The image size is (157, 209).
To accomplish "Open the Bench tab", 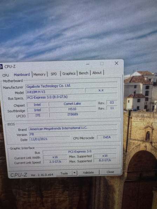I will 83,73.
